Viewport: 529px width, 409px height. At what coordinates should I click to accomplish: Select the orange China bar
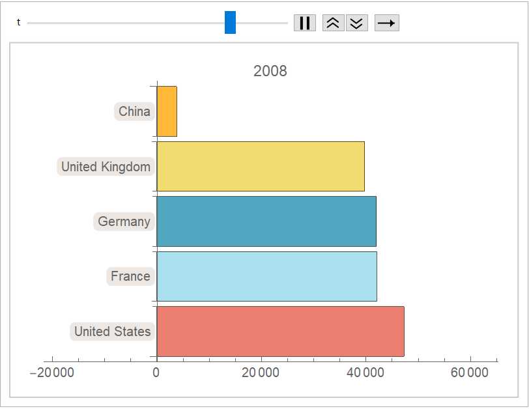point(167,111)
